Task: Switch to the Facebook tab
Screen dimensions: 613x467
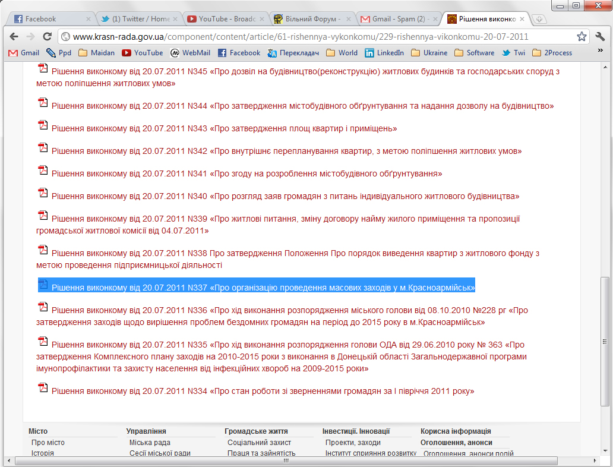Action: tap(48, 19)
